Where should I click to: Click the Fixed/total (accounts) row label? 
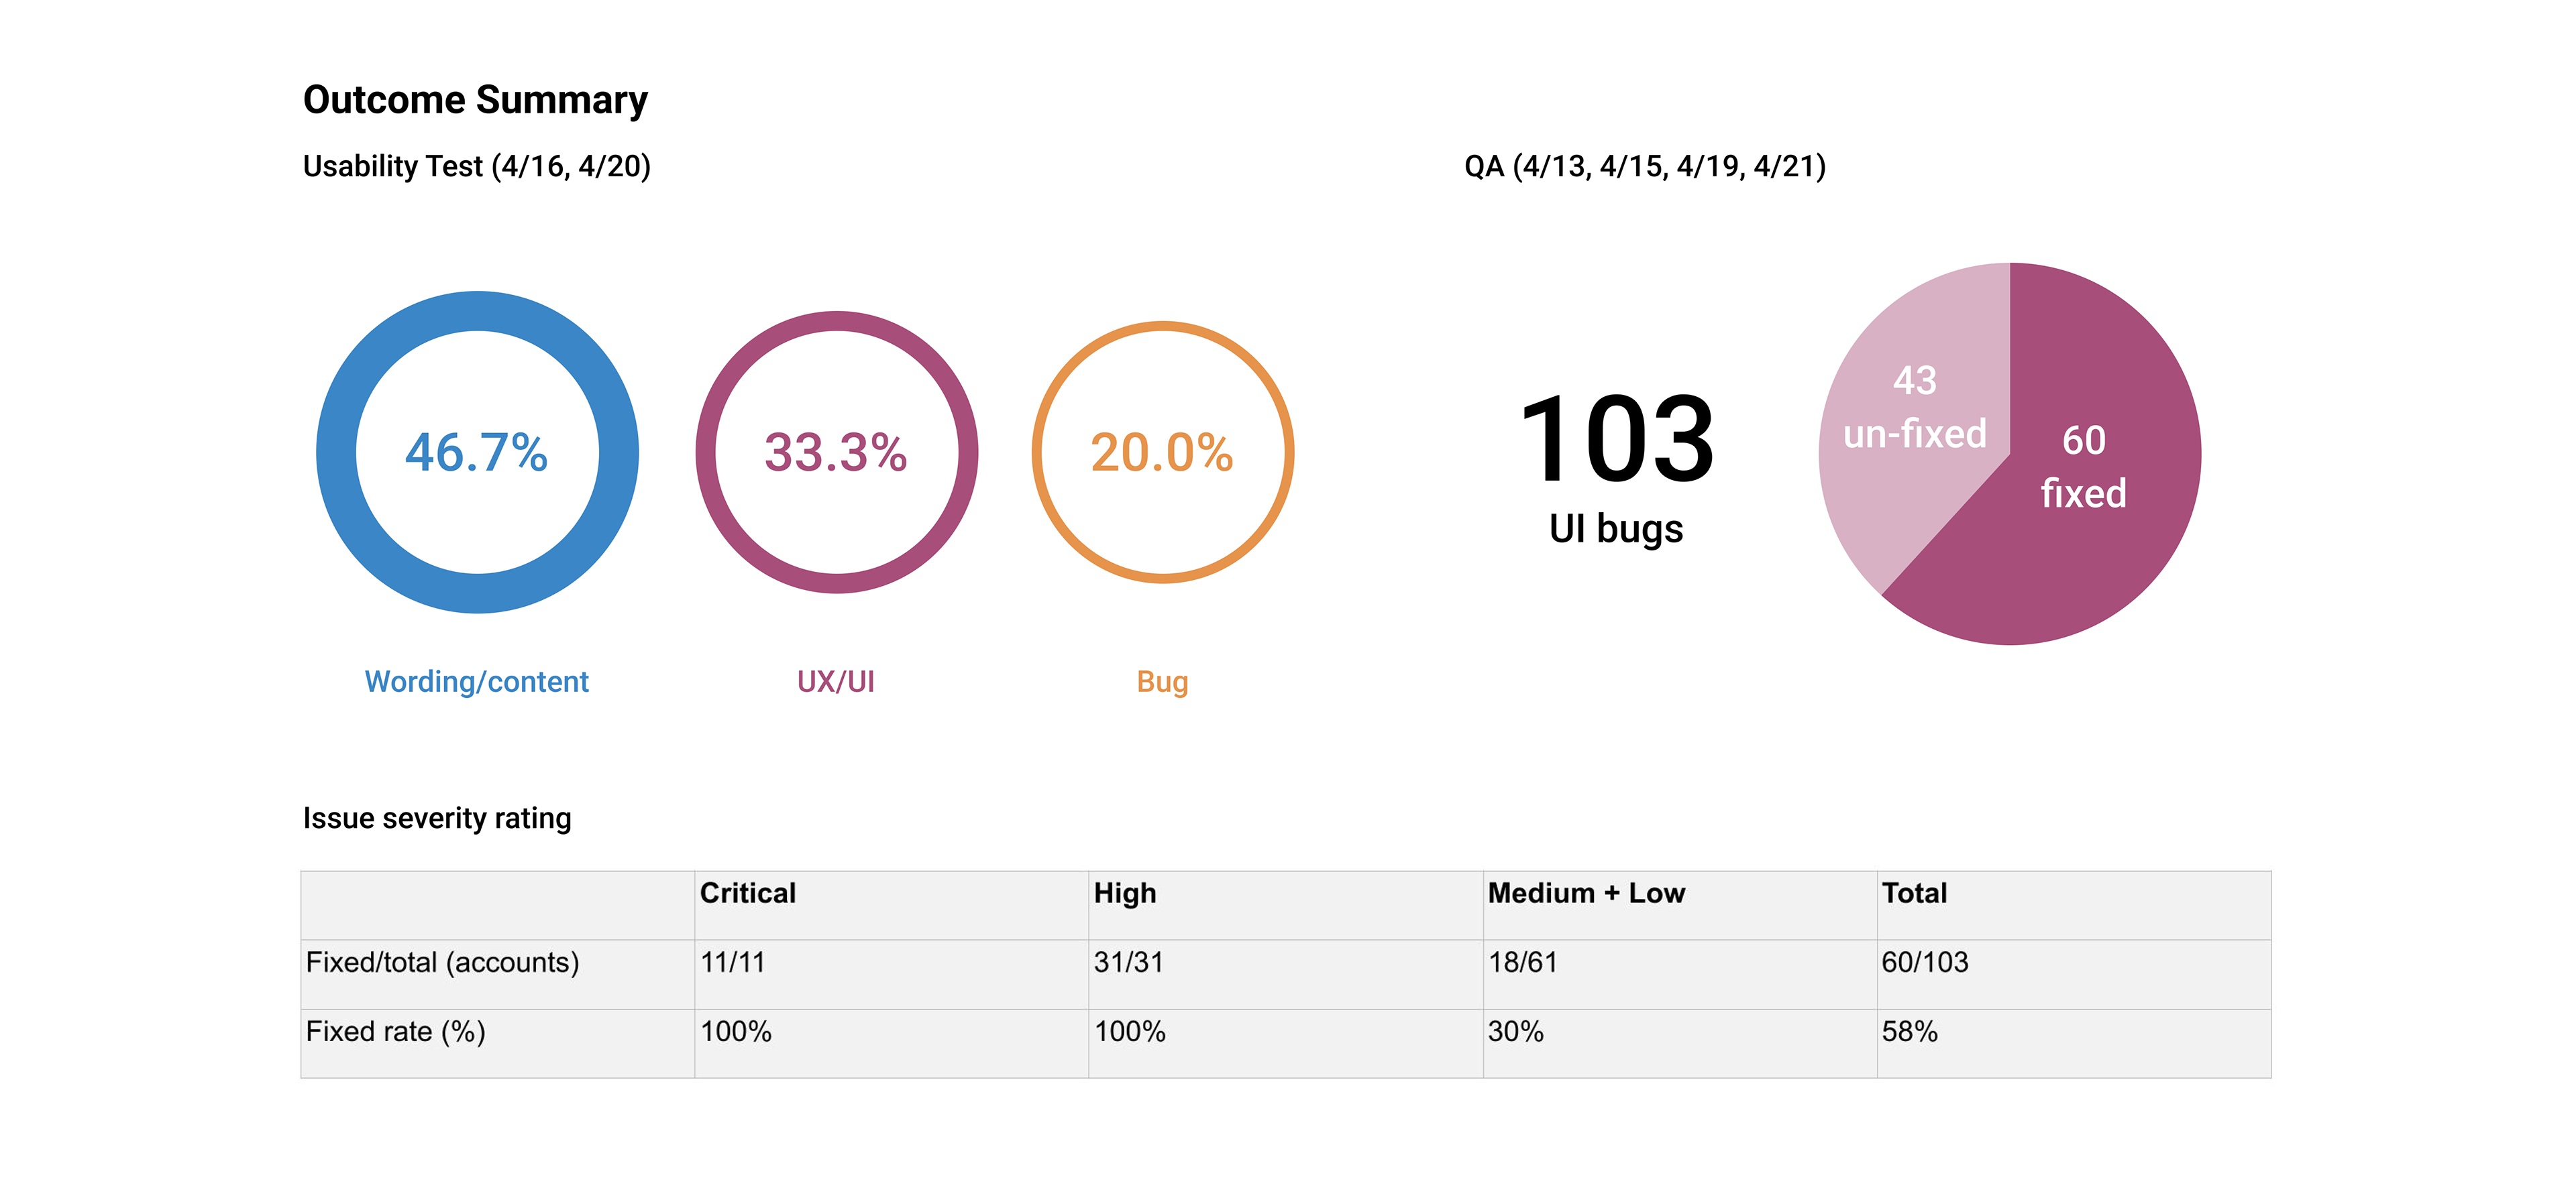click(442, 962)
